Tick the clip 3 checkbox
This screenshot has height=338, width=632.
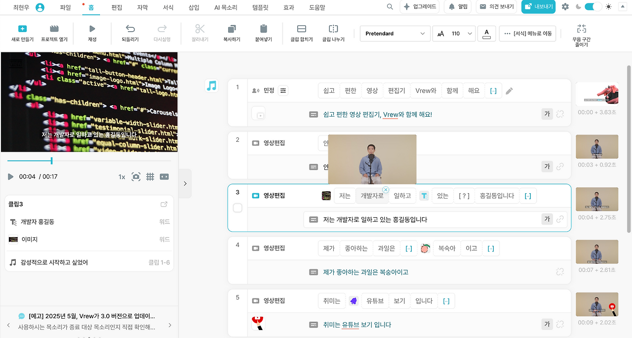coord(237,208)
